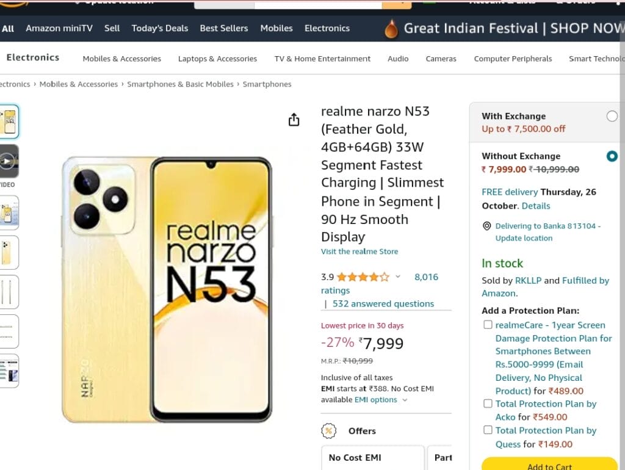
Task: Open the 532 answered questions link
Action: pos(383,304)
